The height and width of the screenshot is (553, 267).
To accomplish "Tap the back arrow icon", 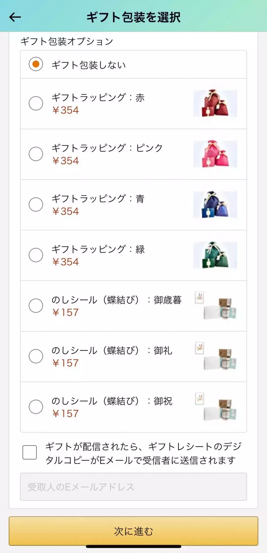I will (x=15, y=17).
